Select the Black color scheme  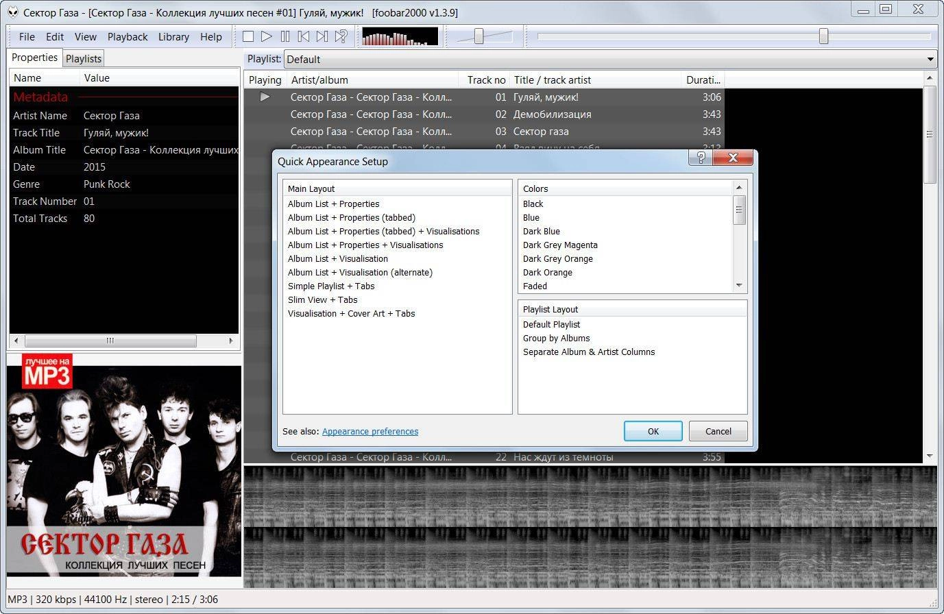coord(533,204)
